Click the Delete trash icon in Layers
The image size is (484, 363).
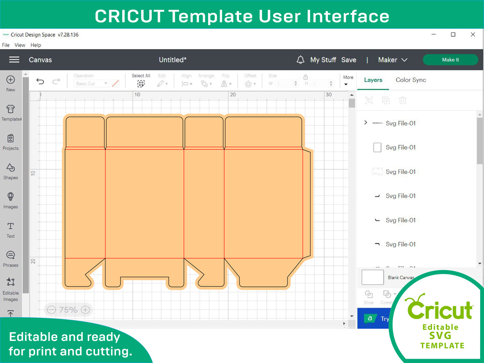click(x=403, y=100)
